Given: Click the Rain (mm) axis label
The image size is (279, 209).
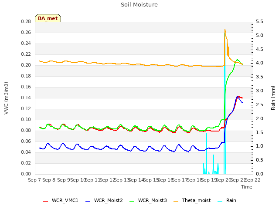Looking at the screenshot, I should 273,98.
